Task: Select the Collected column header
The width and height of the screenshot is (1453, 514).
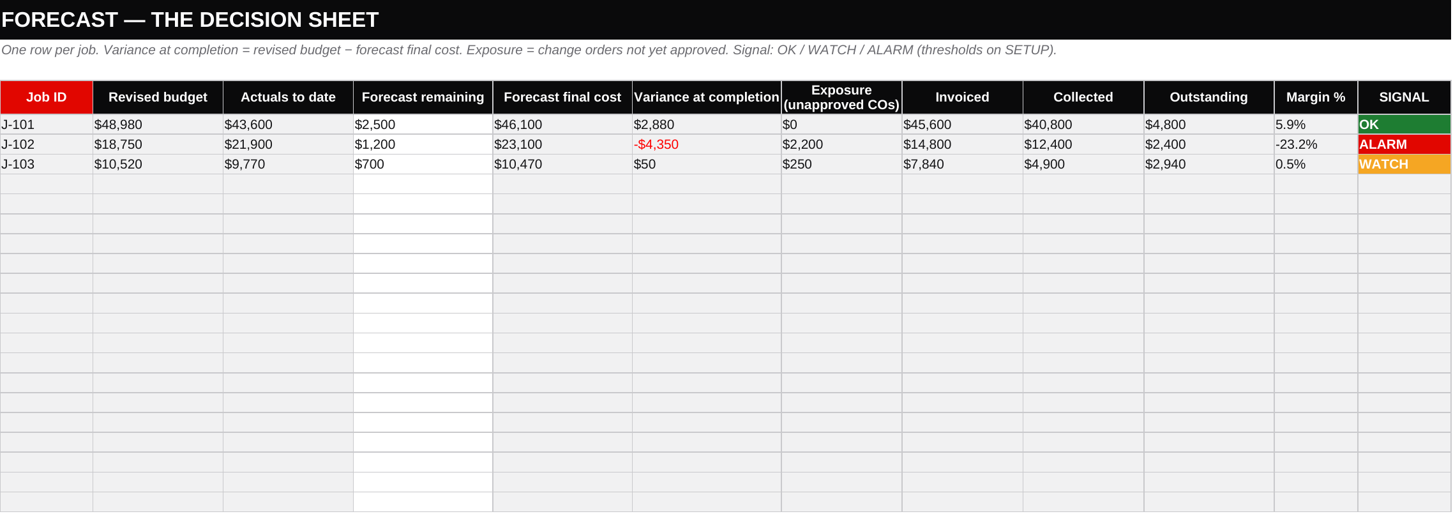Action: [1083, 97]
